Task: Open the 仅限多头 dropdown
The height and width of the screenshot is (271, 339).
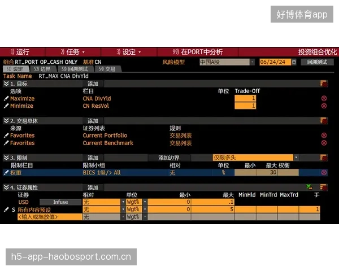Action: tap(296, 158)
